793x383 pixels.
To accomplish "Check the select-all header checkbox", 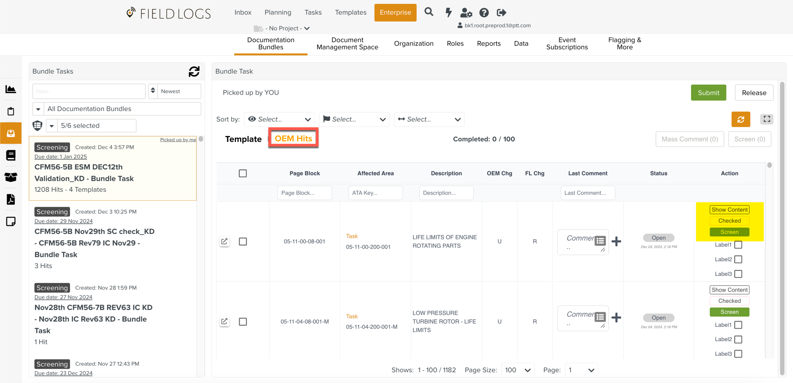I will click(x=243, y=173).
